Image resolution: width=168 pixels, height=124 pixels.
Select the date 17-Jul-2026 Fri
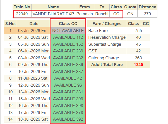(32, 113)
